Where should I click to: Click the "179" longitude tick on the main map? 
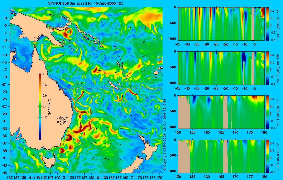tap(159, 178)
